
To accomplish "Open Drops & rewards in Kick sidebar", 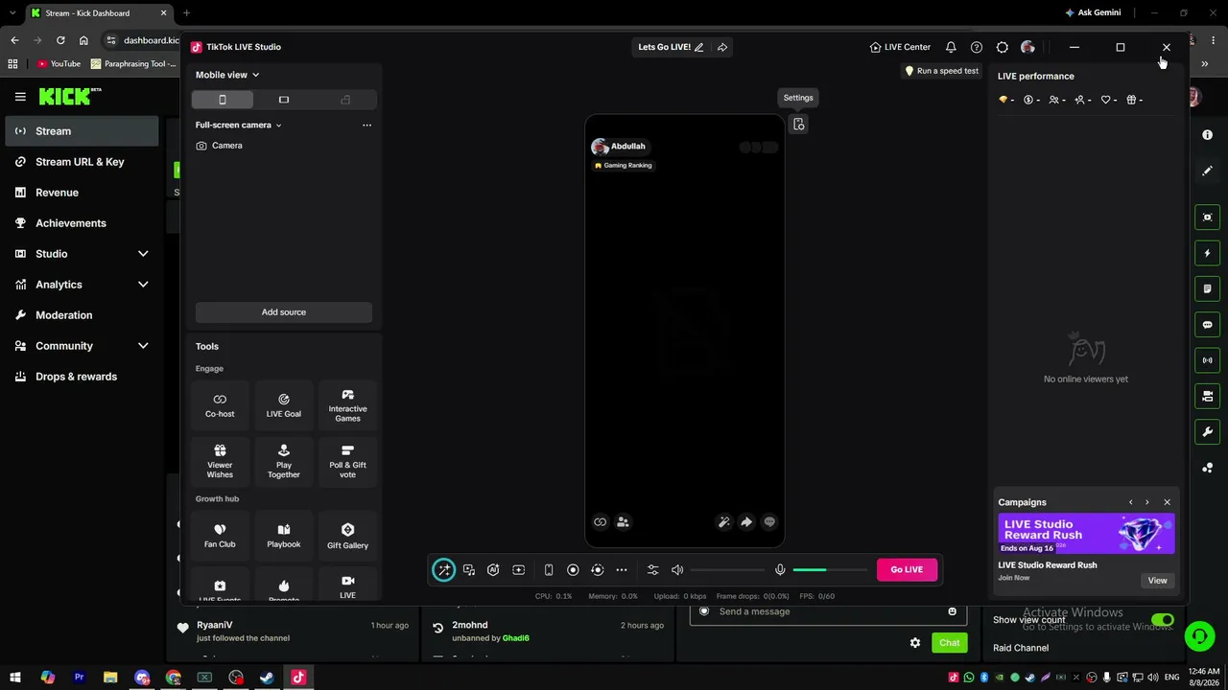I will click(82, 377).
